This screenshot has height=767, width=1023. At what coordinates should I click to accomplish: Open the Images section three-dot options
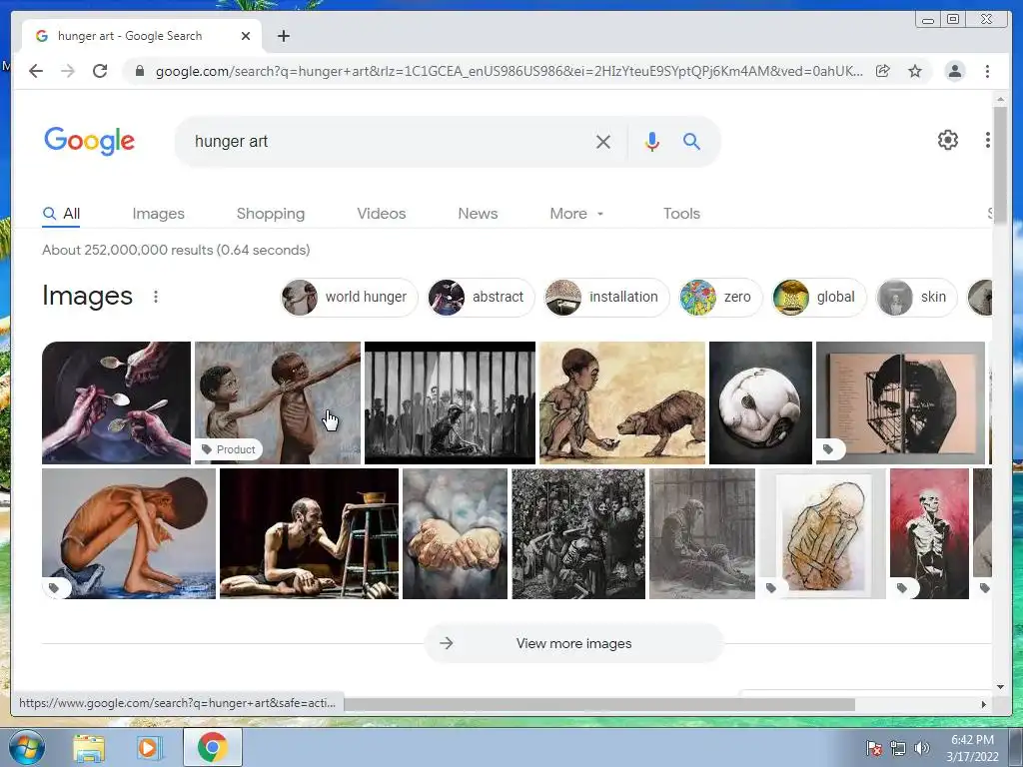[x=155, y=297]
